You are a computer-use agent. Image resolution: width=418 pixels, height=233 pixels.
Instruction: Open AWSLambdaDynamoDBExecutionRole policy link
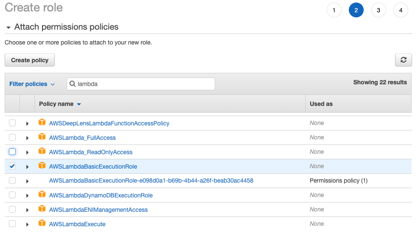pyautogui.click(x=101, y=195)
